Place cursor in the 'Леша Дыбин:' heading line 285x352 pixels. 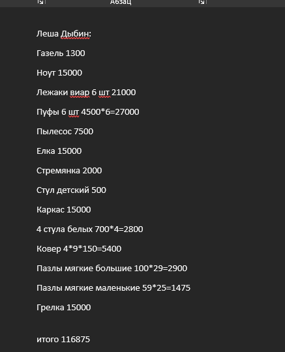(64, 34)
